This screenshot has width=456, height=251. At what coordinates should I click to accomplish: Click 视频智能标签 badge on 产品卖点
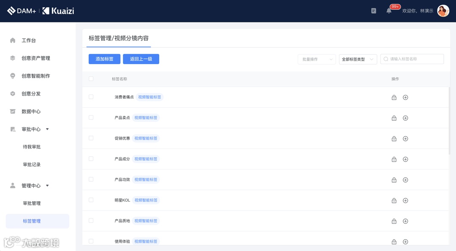(x=146, y=118)
